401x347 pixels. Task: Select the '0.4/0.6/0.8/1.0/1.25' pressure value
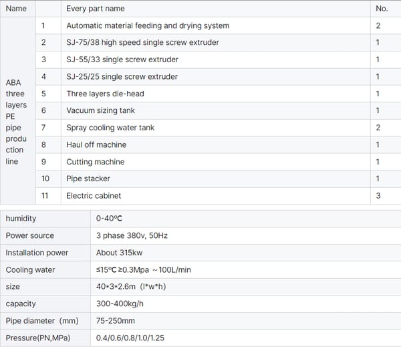pos(130,338)
